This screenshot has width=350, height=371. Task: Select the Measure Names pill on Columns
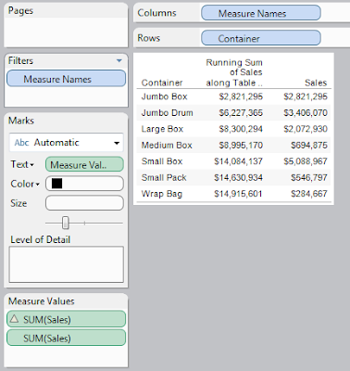(x=261, y=13)
